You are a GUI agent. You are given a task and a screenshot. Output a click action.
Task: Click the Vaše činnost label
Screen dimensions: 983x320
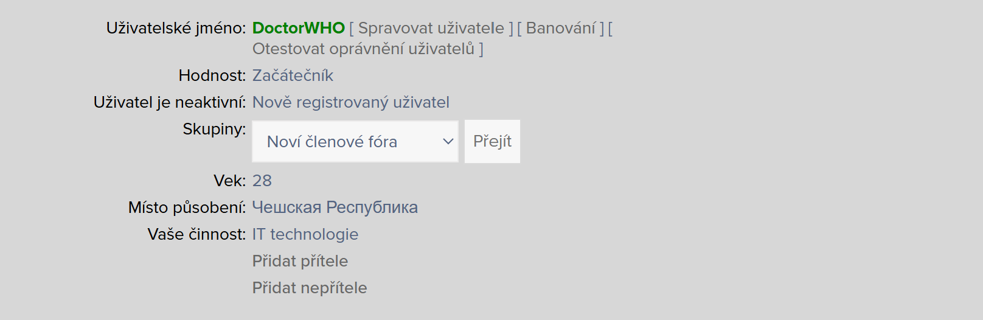click(196, 234)
